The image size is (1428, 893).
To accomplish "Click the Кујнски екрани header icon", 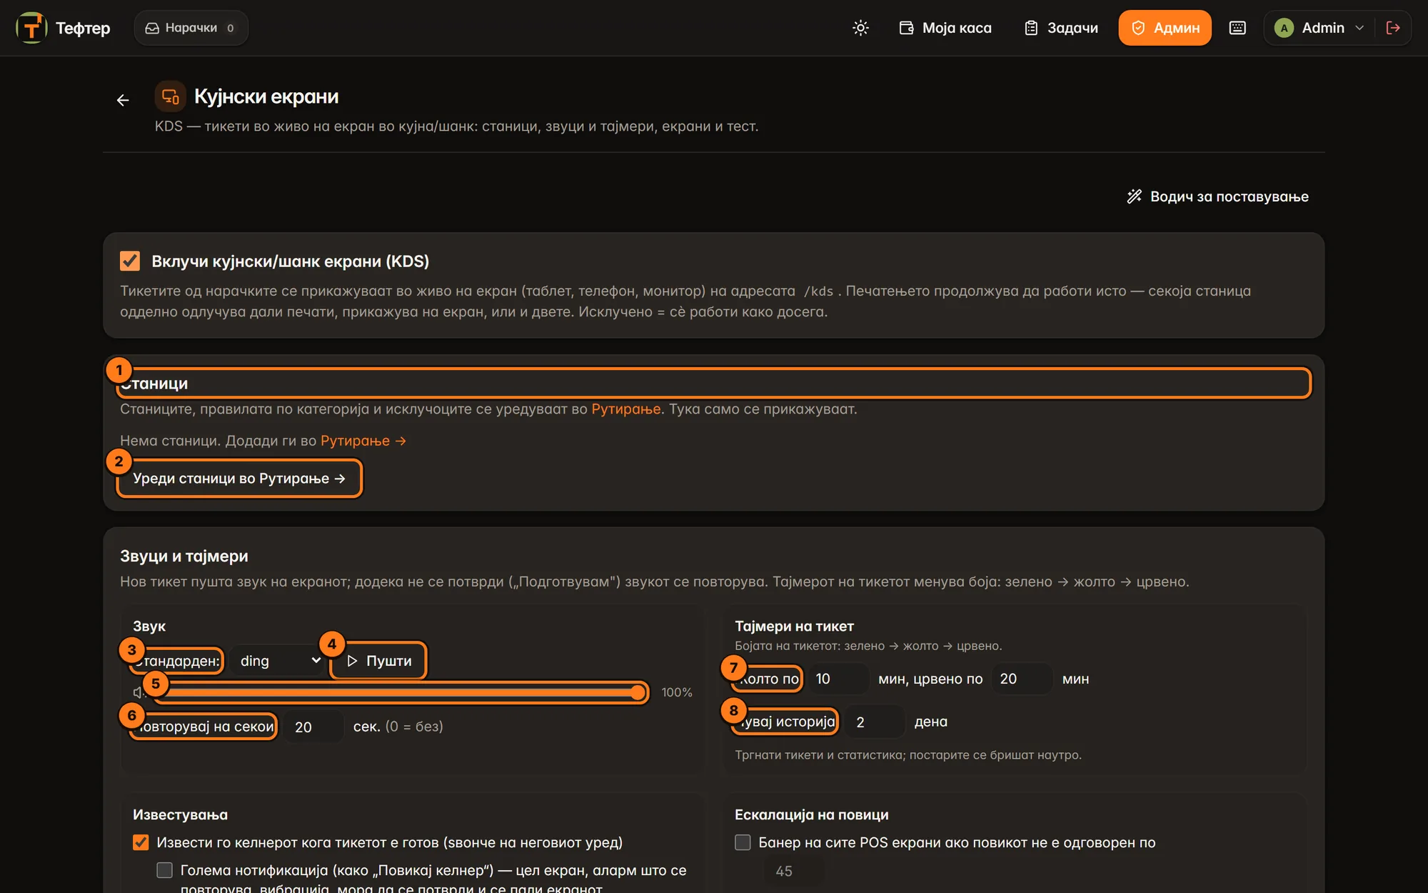I will [170, 96].
